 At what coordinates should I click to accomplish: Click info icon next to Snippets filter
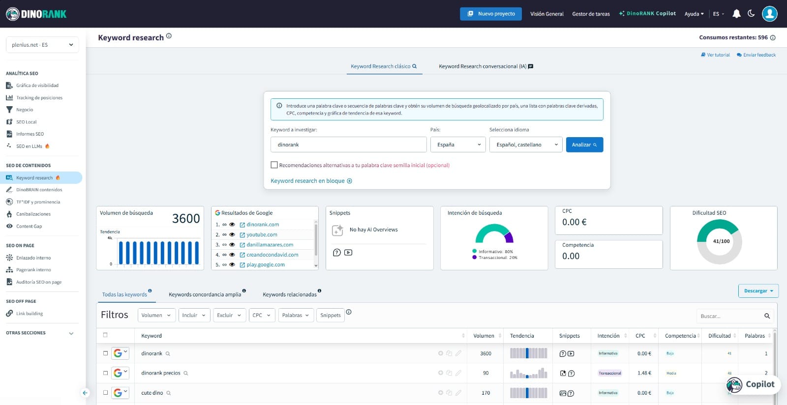(x=349, y=312)
